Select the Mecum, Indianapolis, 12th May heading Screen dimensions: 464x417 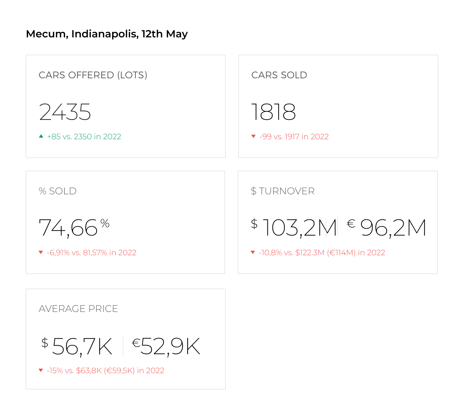(x=107, y=34)
